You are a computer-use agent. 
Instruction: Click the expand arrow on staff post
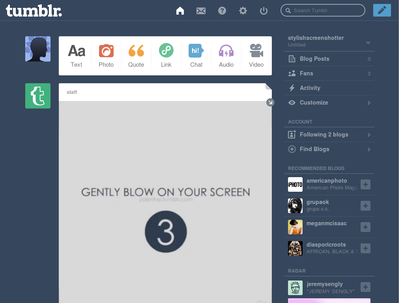(x=270, y=102)
